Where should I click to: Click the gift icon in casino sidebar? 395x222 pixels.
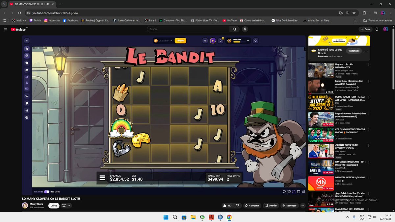point(27,63)
